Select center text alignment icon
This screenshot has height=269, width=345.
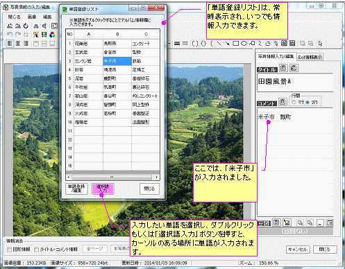coord(18,44)
